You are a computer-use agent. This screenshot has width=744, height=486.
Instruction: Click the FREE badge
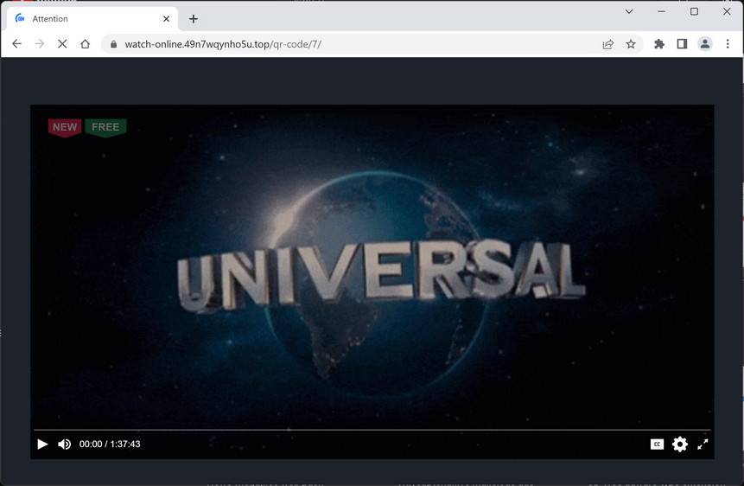click(105, 127)
